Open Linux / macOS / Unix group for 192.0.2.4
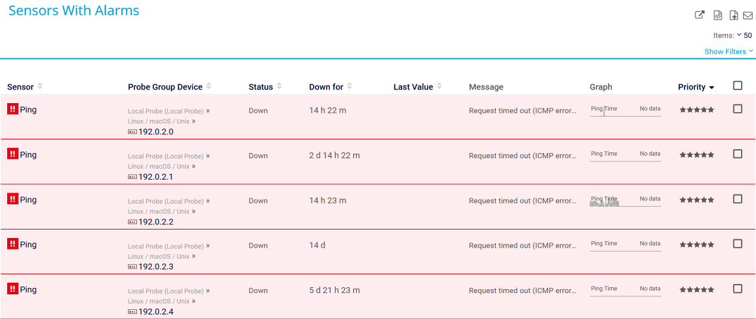Image resolution: width=756 pixels, height=319 pixels. (158, 301)
